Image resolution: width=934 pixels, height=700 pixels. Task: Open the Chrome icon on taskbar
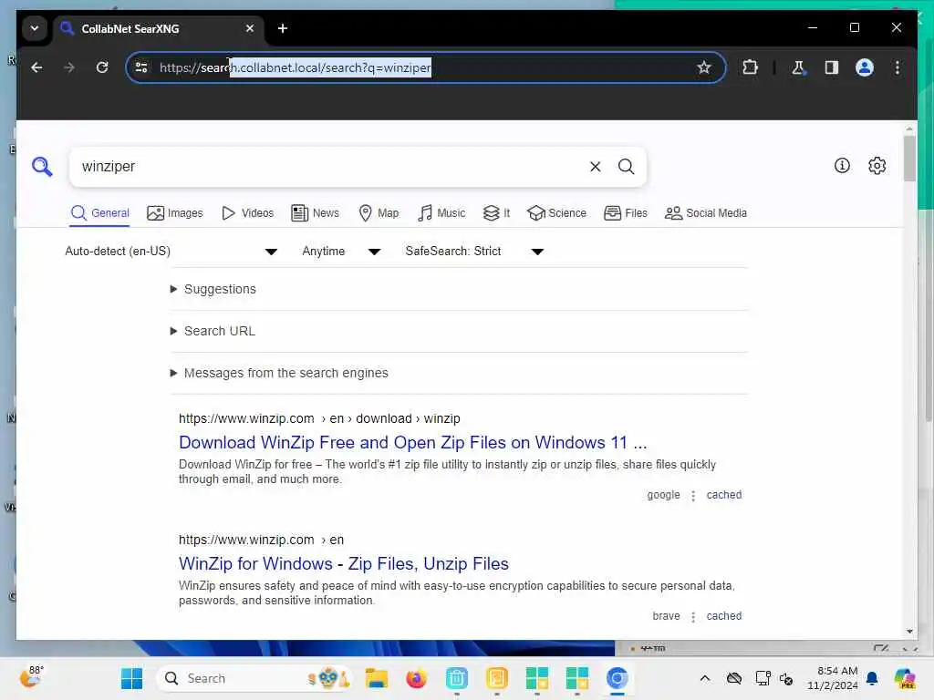617,678
